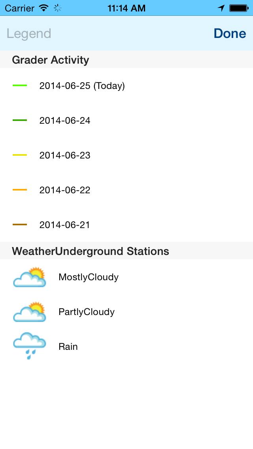Tap the PartlyCloudy weather icon
Viewport: 253px width, 449px height.
click(x=29, y=311)
